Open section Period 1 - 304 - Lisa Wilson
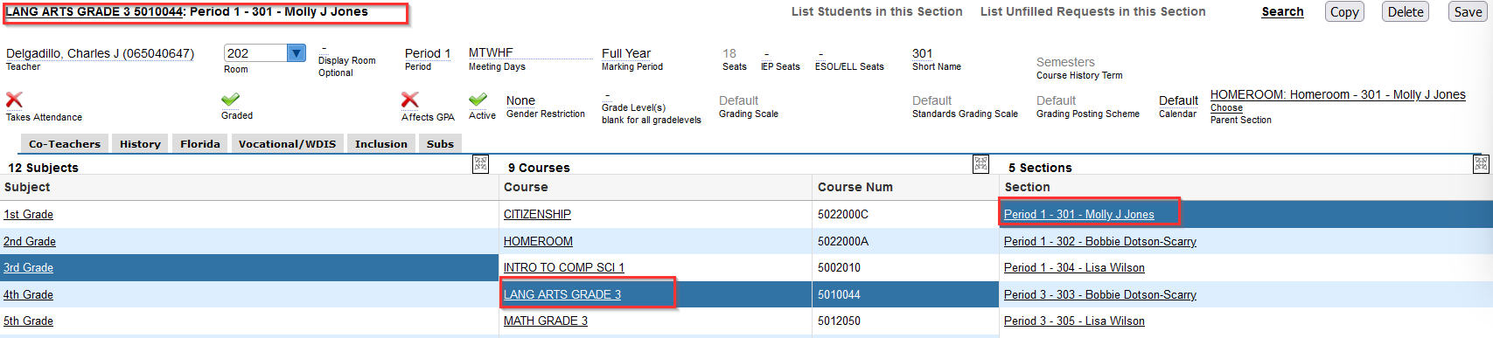This screenshot has height=338, width=1493. tap(1074, 267)
